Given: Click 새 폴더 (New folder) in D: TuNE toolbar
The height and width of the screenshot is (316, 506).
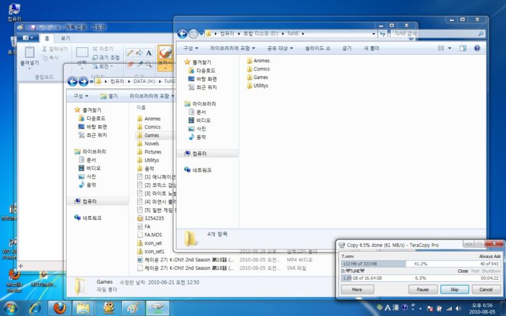Looking at the screenshot, I should click(x=372, y=48).
